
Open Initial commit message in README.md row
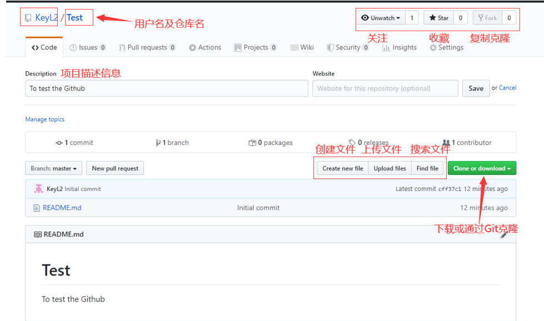[258, 208]
